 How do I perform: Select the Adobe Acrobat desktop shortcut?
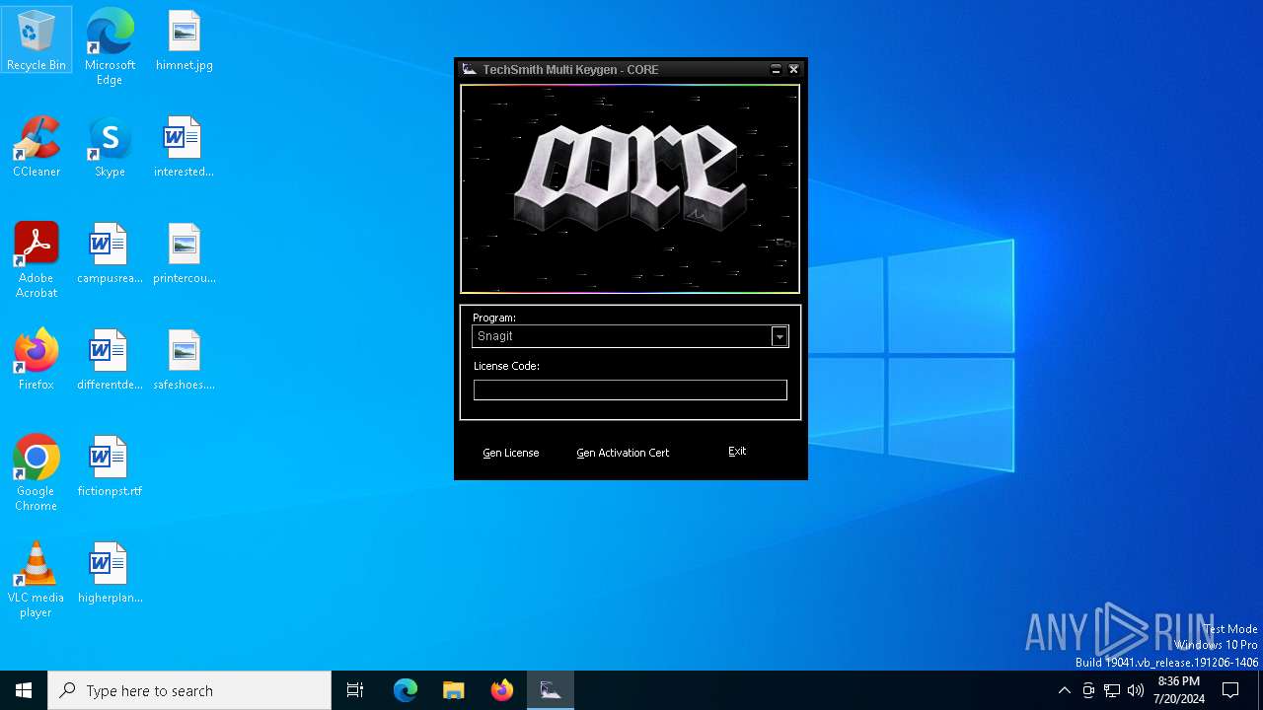click(x=37, y=259)
